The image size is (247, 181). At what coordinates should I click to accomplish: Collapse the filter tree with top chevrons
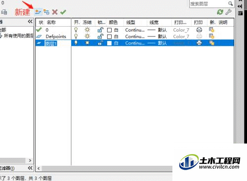30,22
